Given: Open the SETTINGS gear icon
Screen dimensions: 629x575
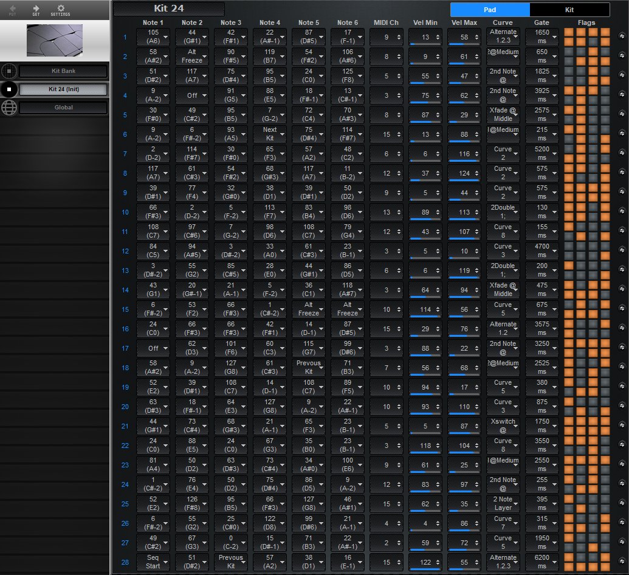Looking at the screenshot, I should 61,8.
